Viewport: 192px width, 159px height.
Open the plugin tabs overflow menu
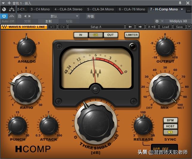coord(189,11)
